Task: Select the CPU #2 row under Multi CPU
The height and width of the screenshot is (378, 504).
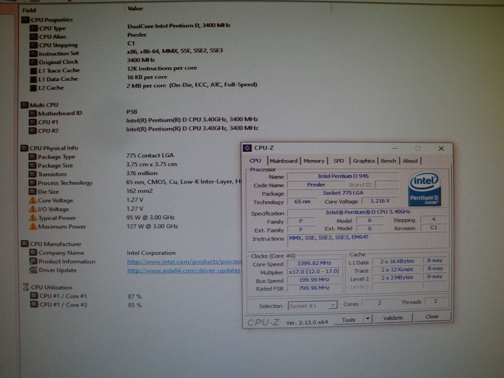Action: coord(143,130)
